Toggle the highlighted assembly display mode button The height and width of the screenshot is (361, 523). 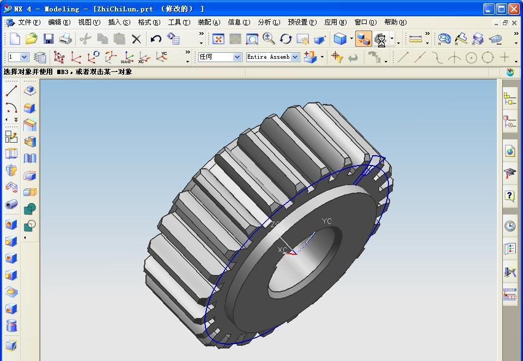pyautogui.click(x=363, y=39)
